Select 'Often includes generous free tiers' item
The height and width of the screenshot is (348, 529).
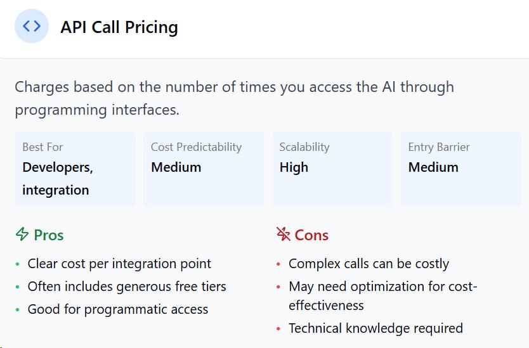(x=127, y=287)
